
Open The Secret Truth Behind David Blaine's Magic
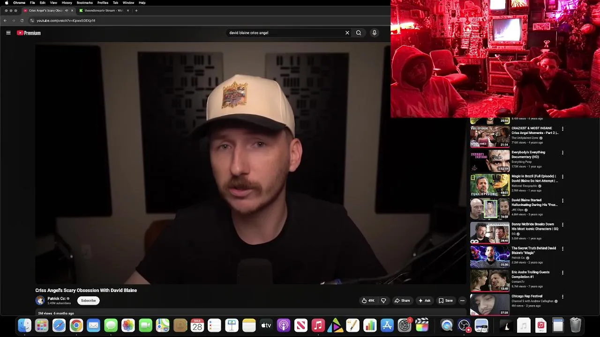(534, 250)
